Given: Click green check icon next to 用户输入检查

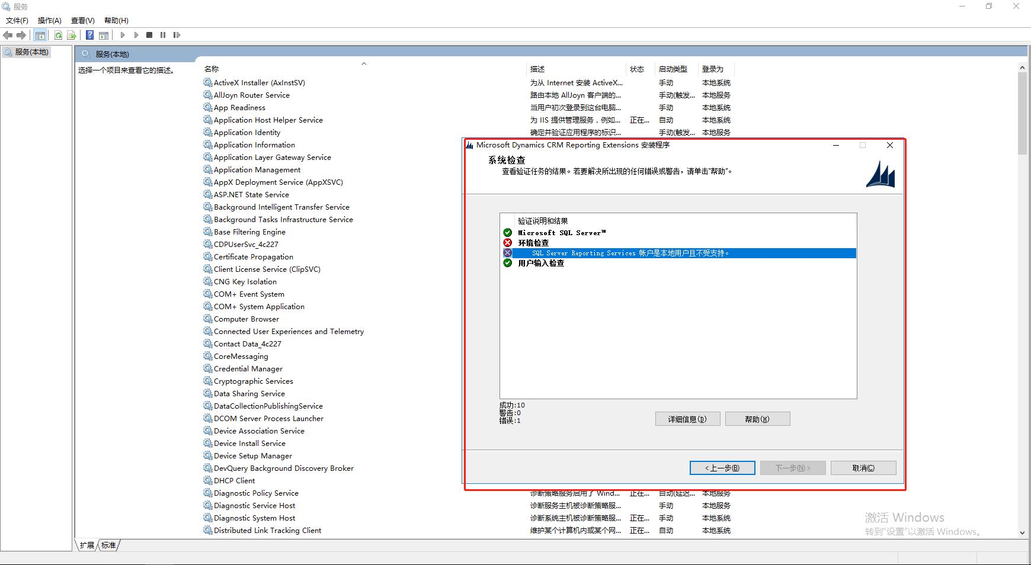Looking at the screenshot, I should 507,262.
